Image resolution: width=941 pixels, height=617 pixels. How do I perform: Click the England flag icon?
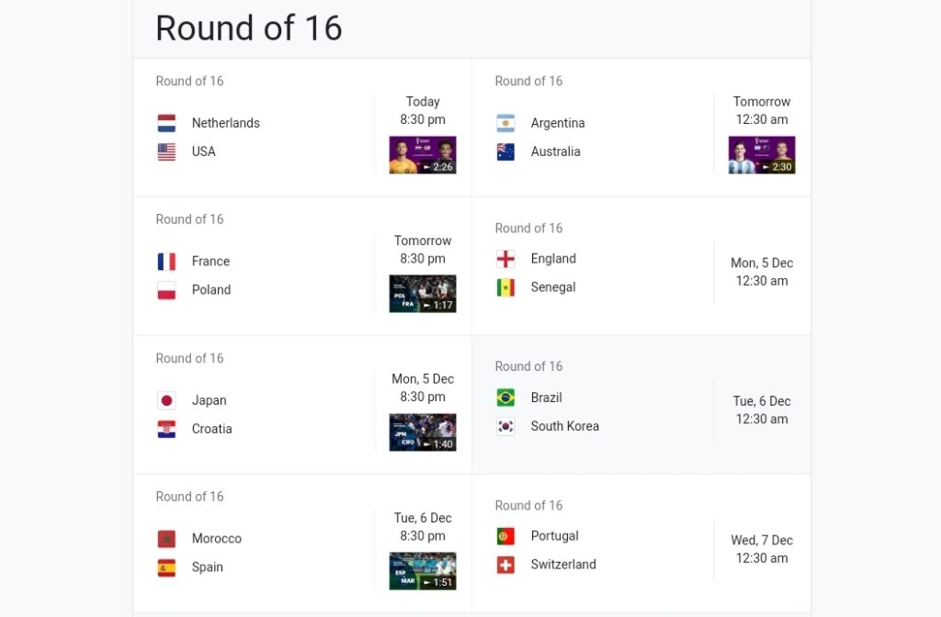(x=505, y=258)
